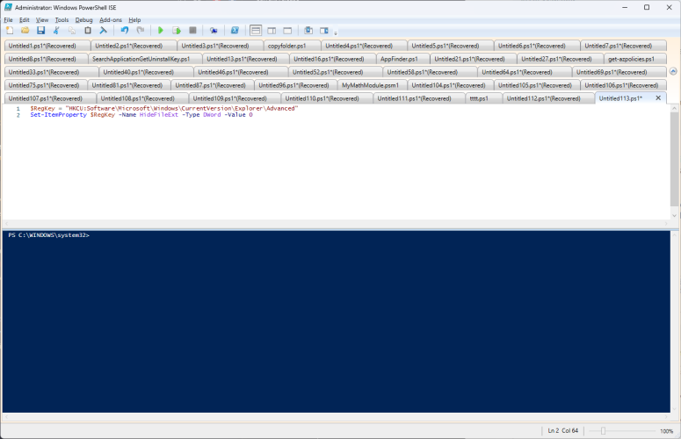Open the Tools menu

point(62,20)
